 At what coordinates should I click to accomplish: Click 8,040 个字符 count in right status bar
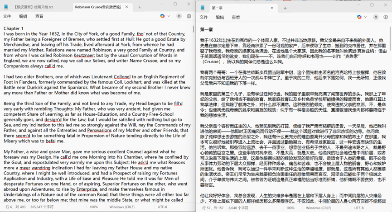(x=238, y=208)
